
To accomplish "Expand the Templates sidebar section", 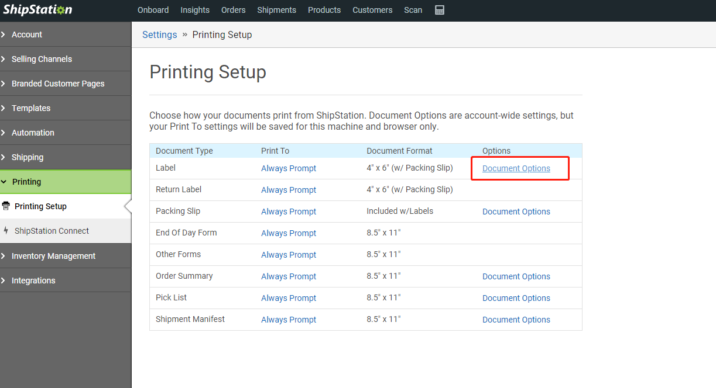I will pyautogui.click(x=30, y=108).
